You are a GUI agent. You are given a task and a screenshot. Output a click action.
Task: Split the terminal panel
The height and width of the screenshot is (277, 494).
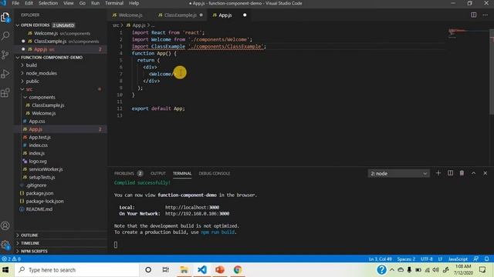(x=450, y=173)
